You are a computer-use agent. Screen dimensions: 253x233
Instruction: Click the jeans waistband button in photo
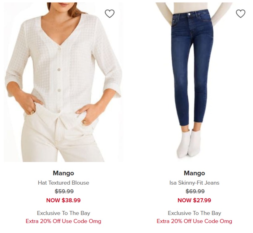pos(189,14)
